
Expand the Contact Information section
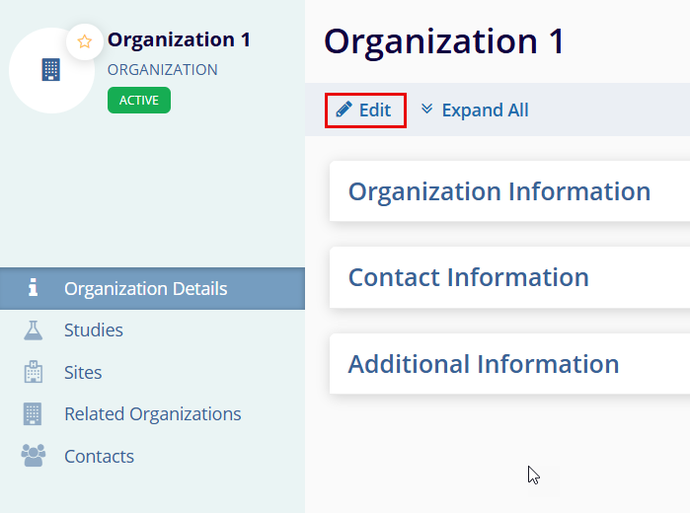(468, 277)
